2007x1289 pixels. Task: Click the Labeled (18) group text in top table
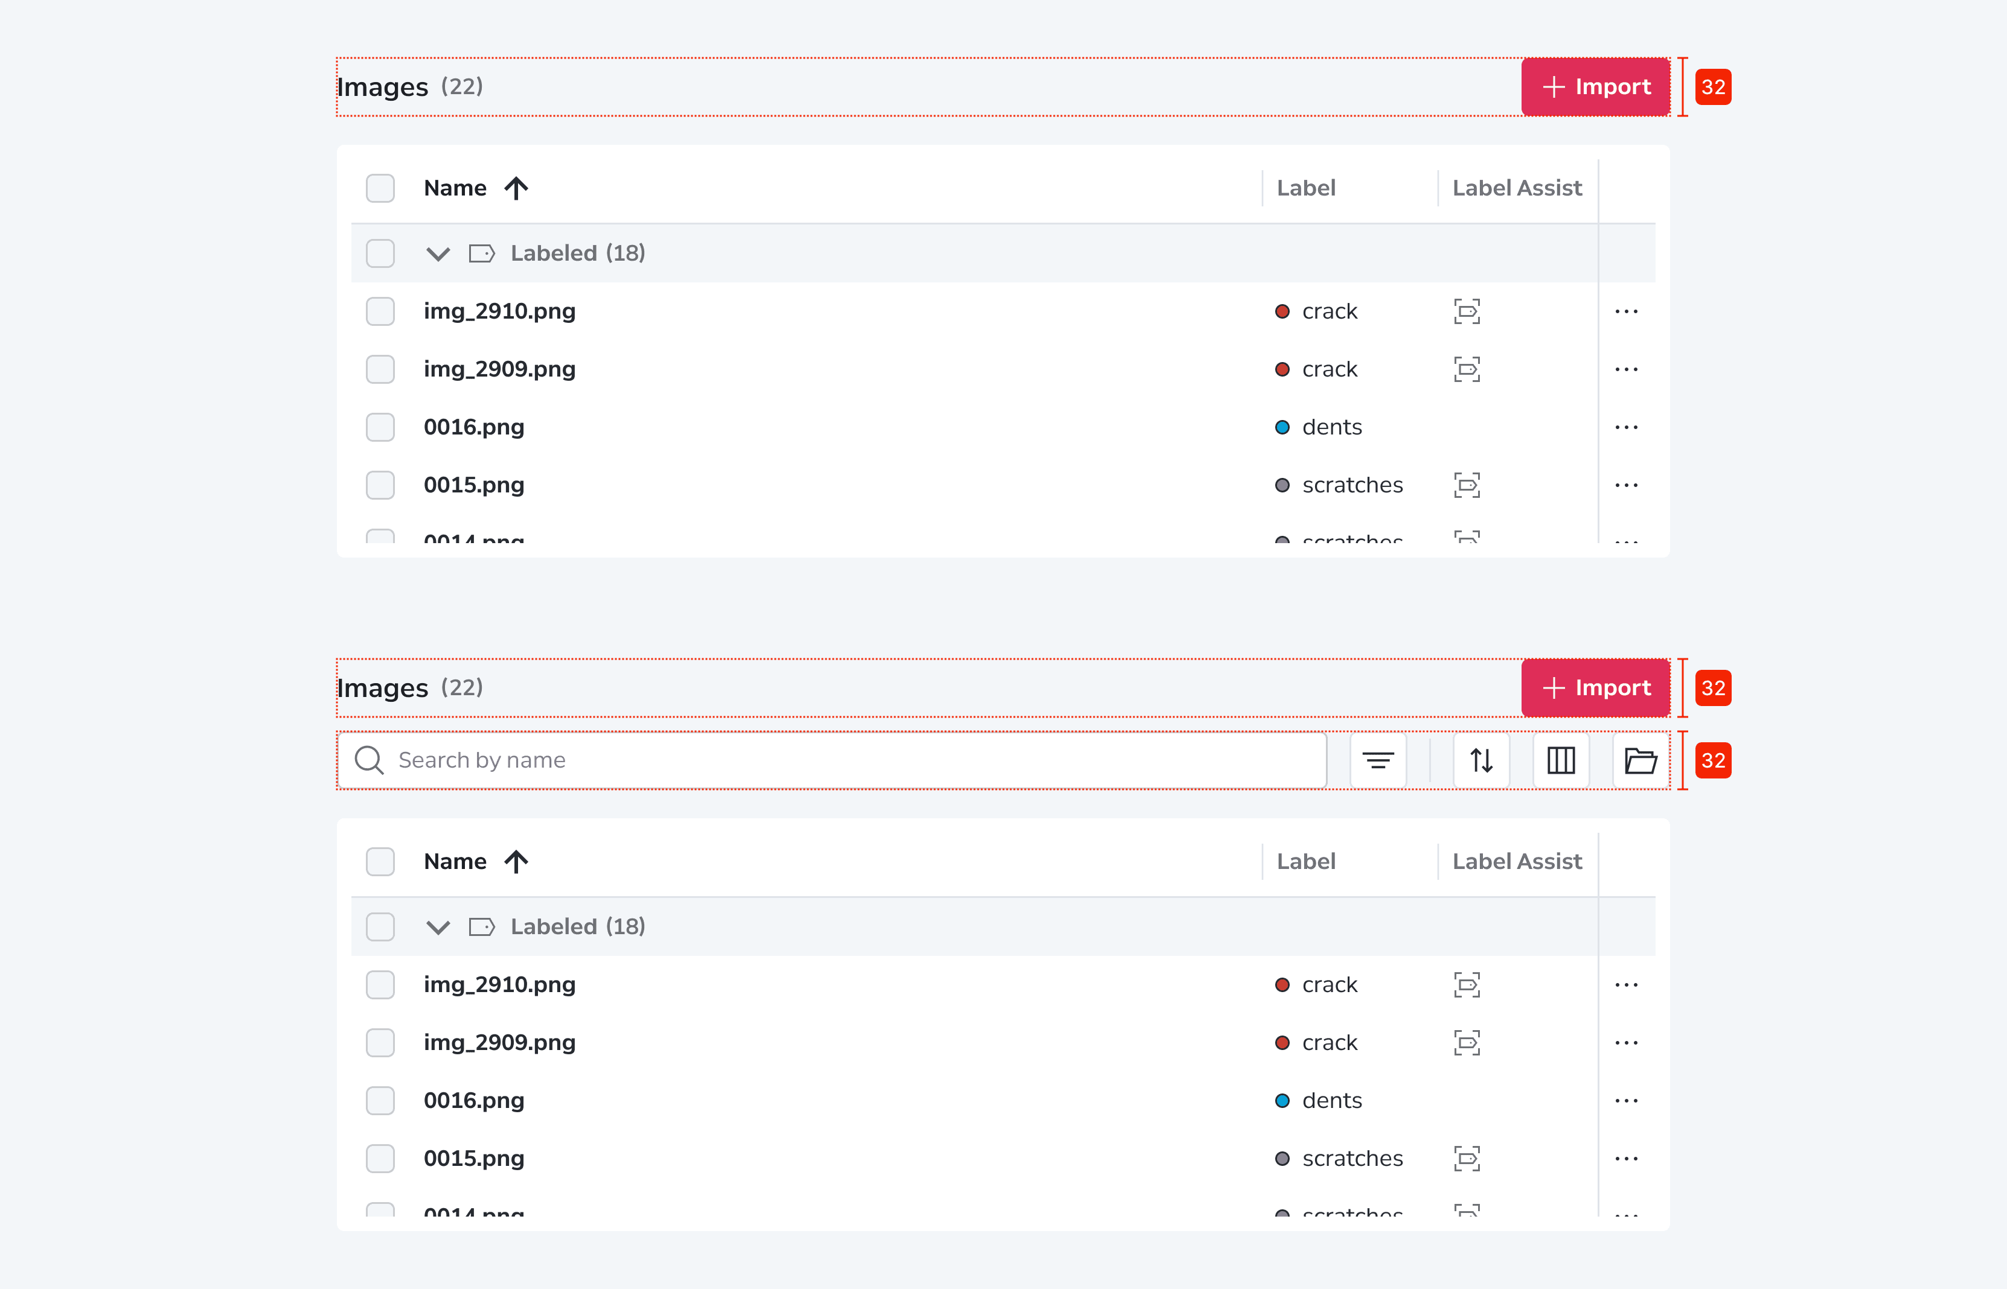click(578, 253)
